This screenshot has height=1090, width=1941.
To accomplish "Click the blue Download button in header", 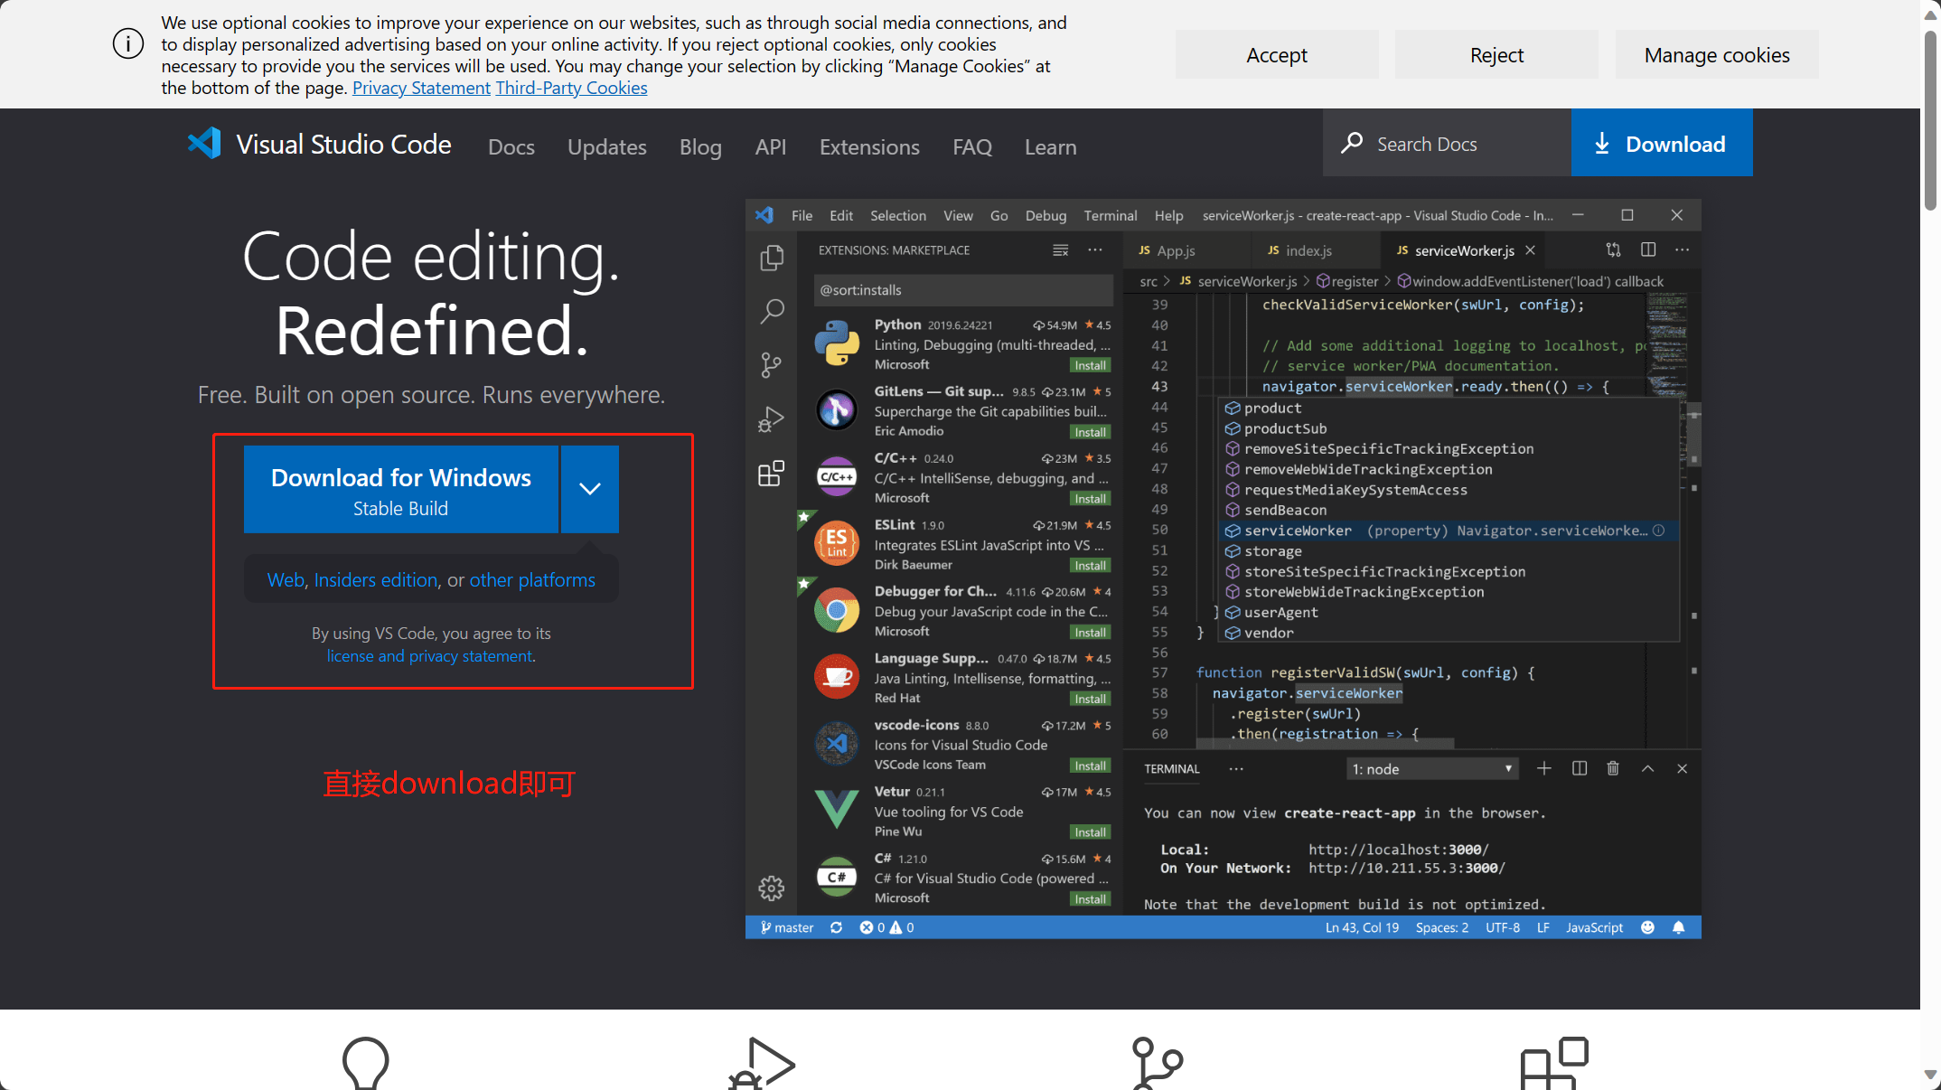I will [x=1662, y=143].
